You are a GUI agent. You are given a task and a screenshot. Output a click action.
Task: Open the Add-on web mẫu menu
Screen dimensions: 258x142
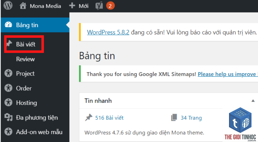tap(39, 132)
